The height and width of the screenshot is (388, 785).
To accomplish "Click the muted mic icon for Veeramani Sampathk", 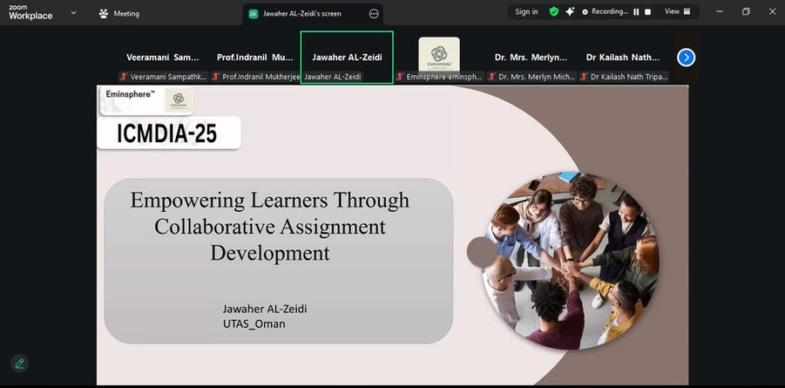I will click(124, 77).
